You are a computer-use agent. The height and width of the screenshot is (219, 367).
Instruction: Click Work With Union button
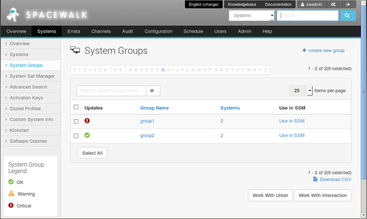tap(270, 195)
